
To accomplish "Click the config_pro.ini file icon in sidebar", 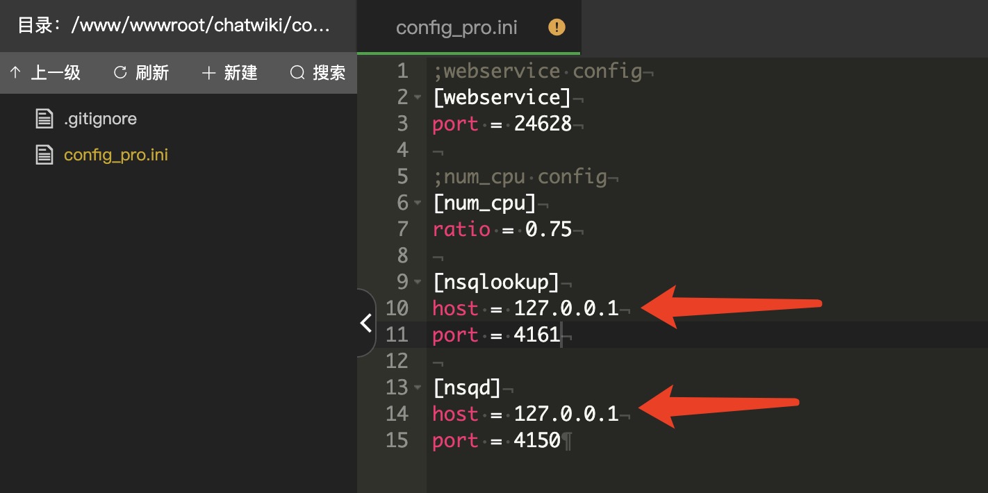I will 44,154.
